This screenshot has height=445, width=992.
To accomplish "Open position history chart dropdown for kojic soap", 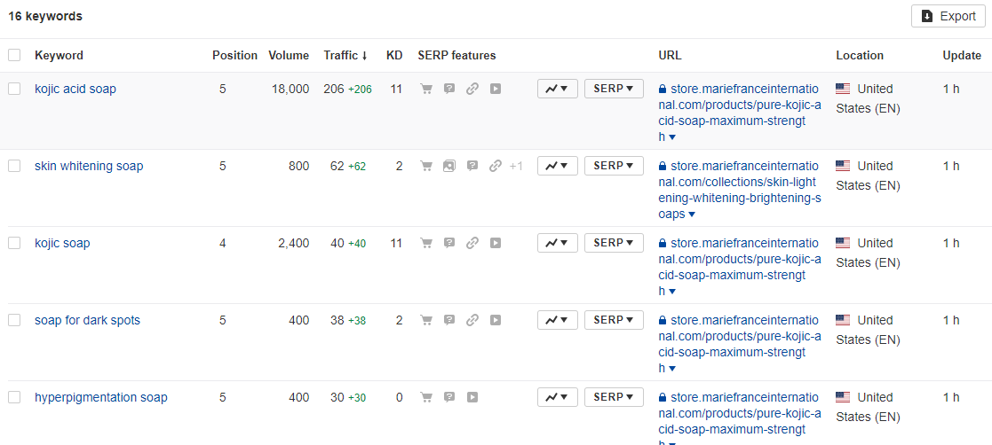I will 558,243.
